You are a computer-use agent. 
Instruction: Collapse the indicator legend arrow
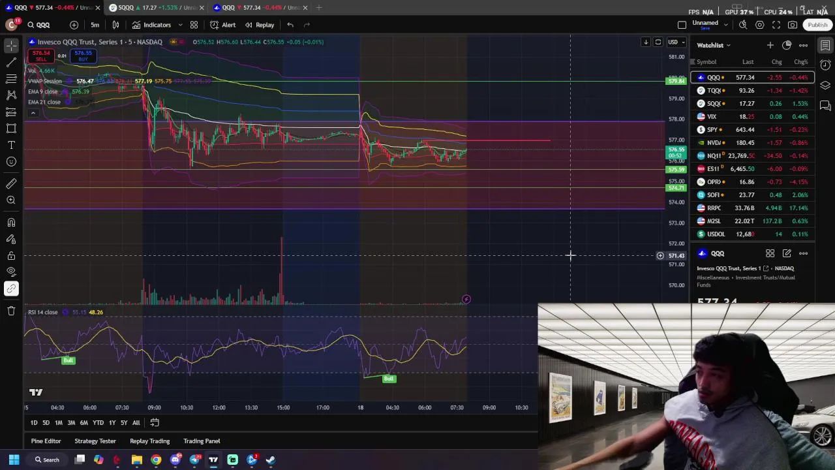(33, 113)
